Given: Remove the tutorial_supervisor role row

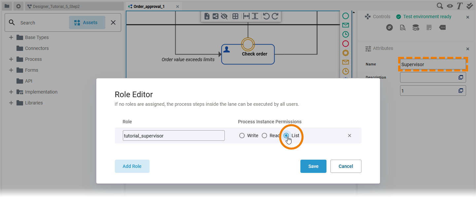Looking at the screenshot, I should [x=350, y=136].
